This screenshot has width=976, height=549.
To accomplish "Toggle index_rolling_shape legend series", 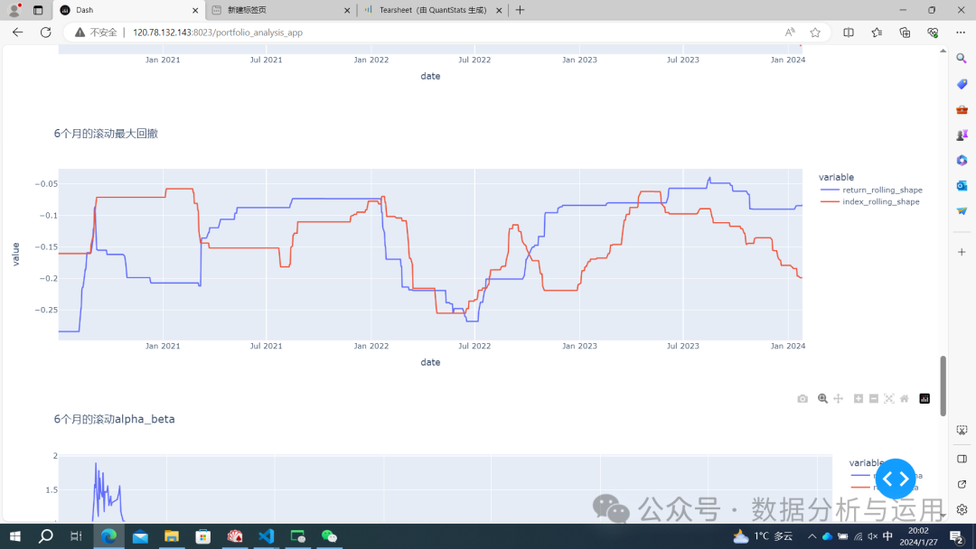I will click(869, 201).
